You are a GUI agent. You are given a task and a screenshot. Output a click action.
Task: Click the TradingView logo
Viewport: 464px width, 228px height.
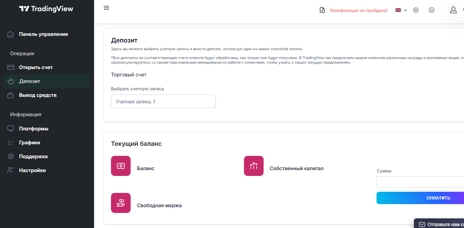[x=46, y=9]
